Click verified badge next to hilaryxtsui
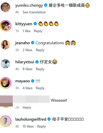 click(37, 62)
